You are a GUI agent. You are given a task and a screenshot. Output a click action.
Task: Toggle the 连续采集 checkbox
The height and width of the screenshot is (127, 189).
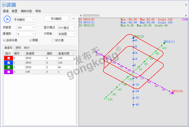pyautogui.click(x=4, y=40)
